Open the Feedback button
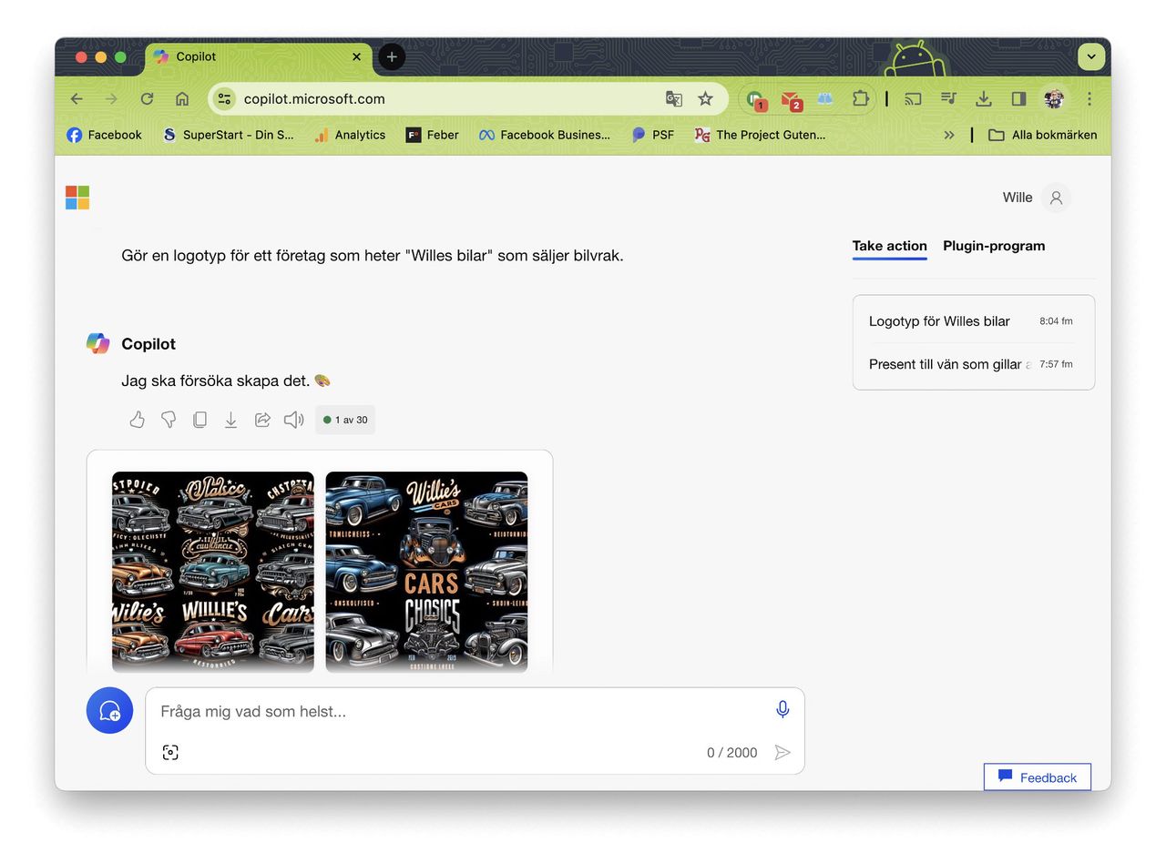 [x=1037, y=777]
